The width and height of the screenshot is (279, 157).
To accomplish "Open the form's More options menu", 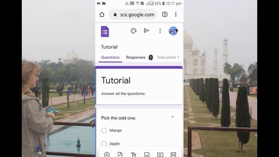I will point(160,31).
